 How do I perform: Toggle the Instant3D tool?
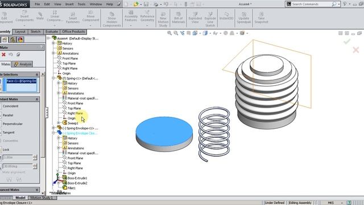click(x=226, y=16)
